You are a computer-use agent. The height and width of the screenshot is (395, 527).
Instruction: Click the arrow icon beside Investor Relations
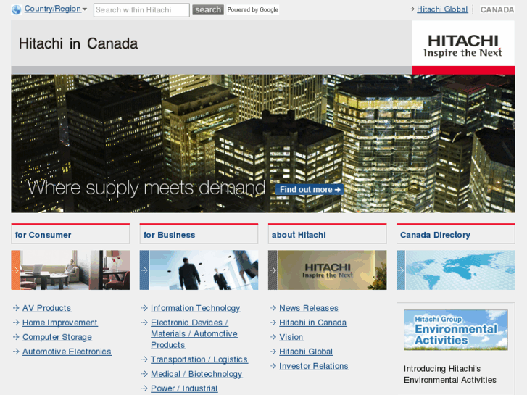(x=273, y=365)
